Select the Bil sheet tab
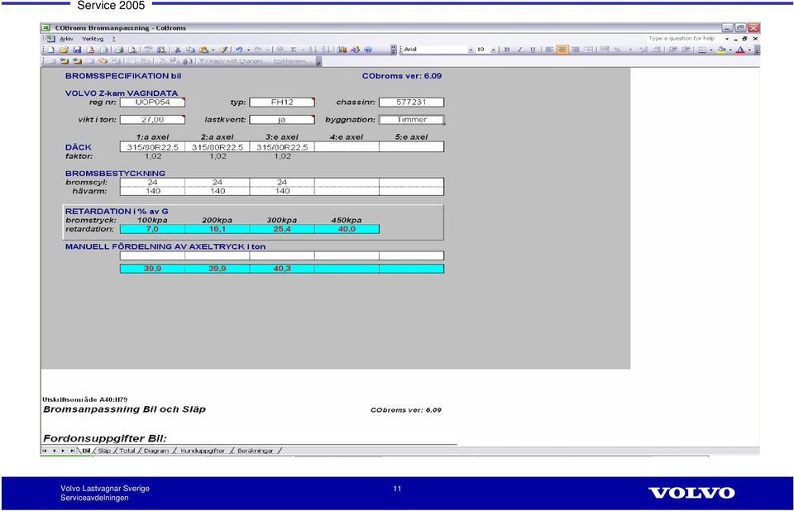The width and height of the screenshot is (794, 511). (86, 451)
